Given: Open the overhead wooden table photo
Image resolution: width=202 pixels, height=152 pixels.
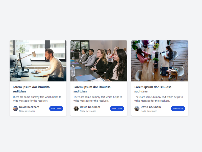Looking at the screenshot, I should point(160,61).
